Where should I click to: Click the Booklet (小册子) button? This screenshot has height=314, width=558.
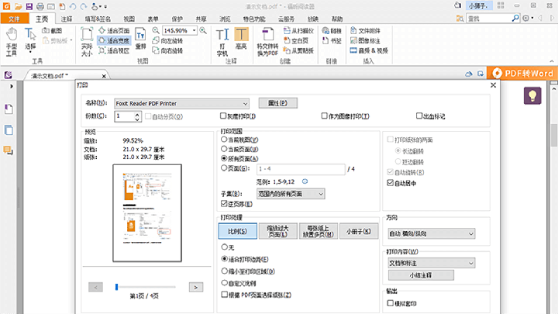pyautogui.click(x=359, y=231)
